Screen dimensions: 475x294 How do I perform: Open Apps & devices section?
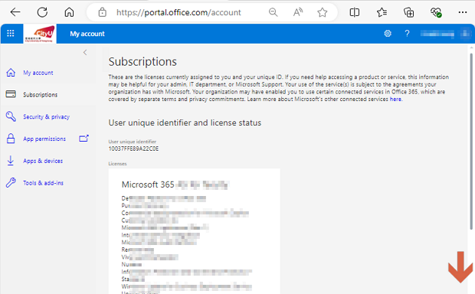43,161
